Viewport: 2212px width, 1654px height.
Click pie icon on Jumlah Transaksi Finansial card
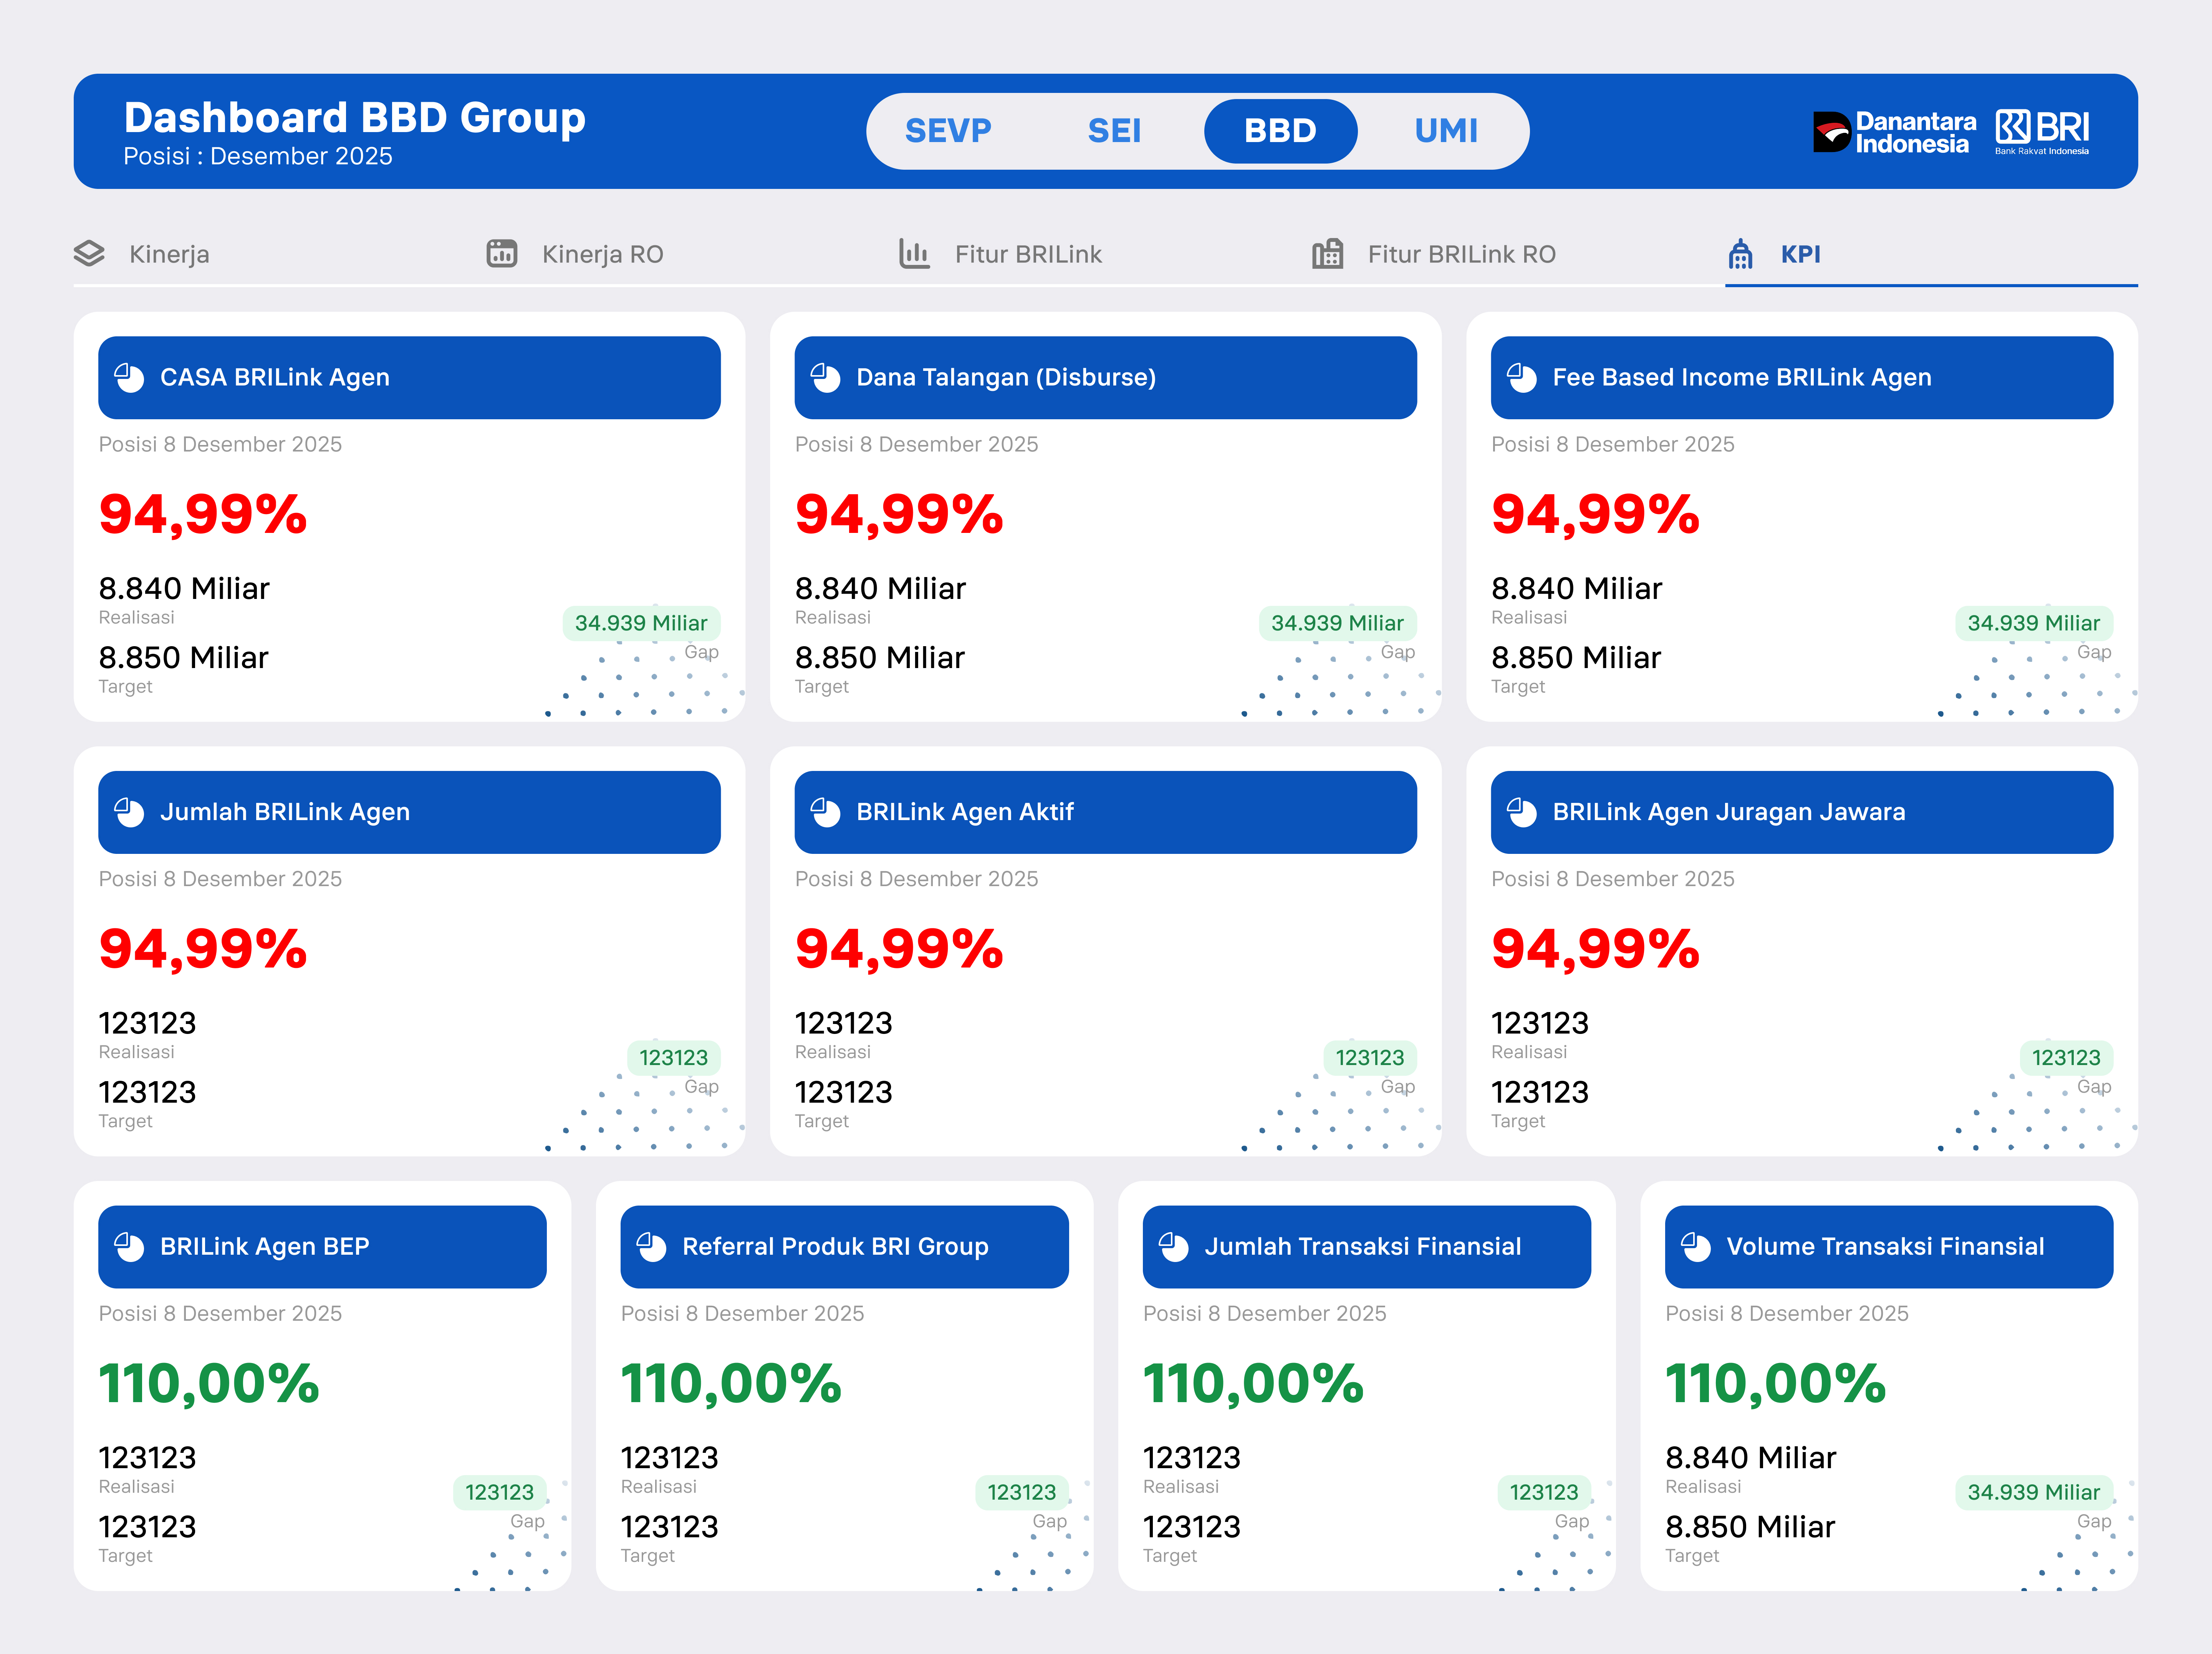click(1174, 1247)
